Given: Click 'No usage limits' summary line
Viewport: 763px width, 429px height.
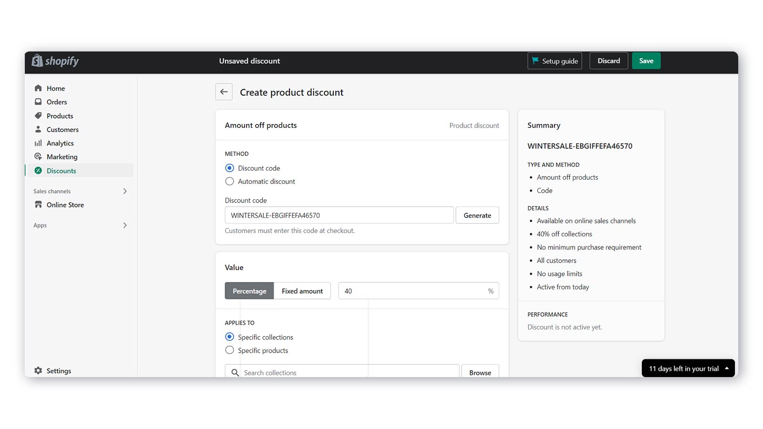Looking at the screenshot, I should pyautogui.click(x=559, y=274).
